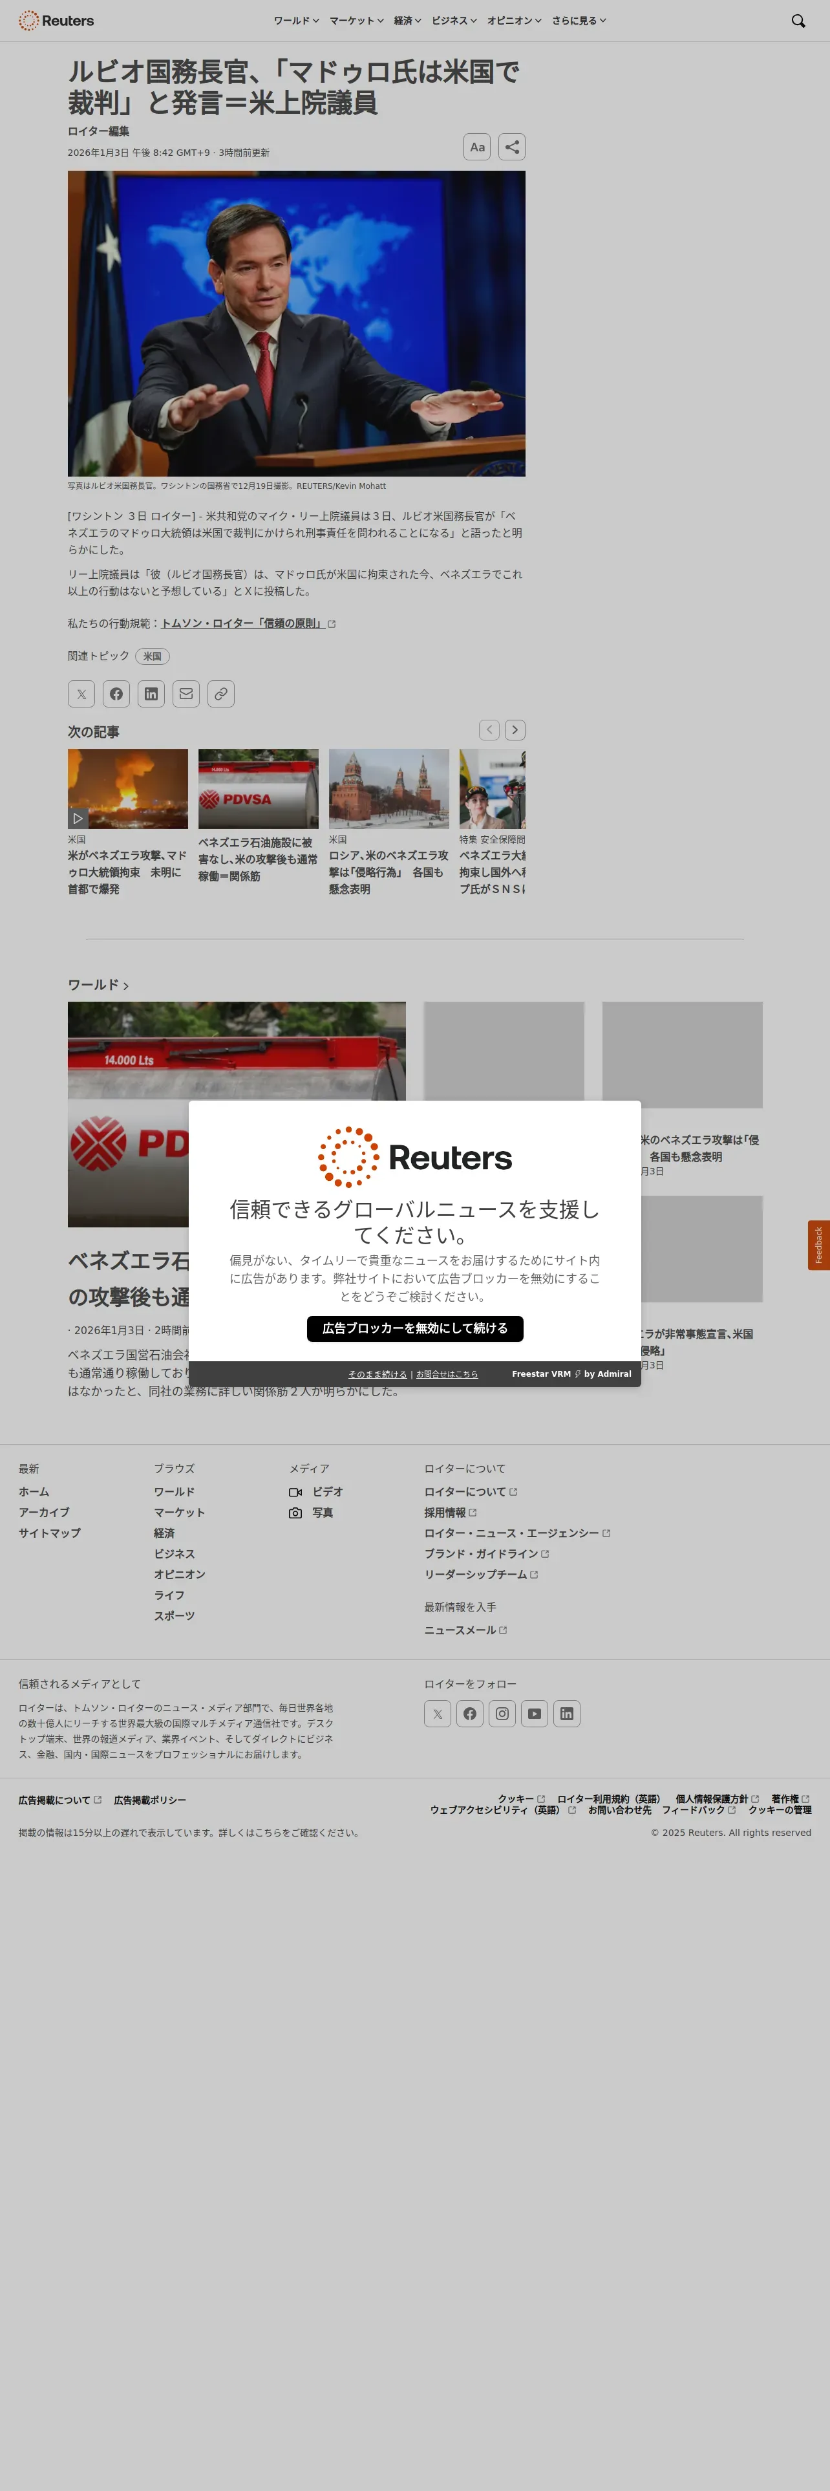Viewport: 830px width, 2491px height.
Task: Follow Reuters on YouTube in footer
Action: coord(535,1714)
